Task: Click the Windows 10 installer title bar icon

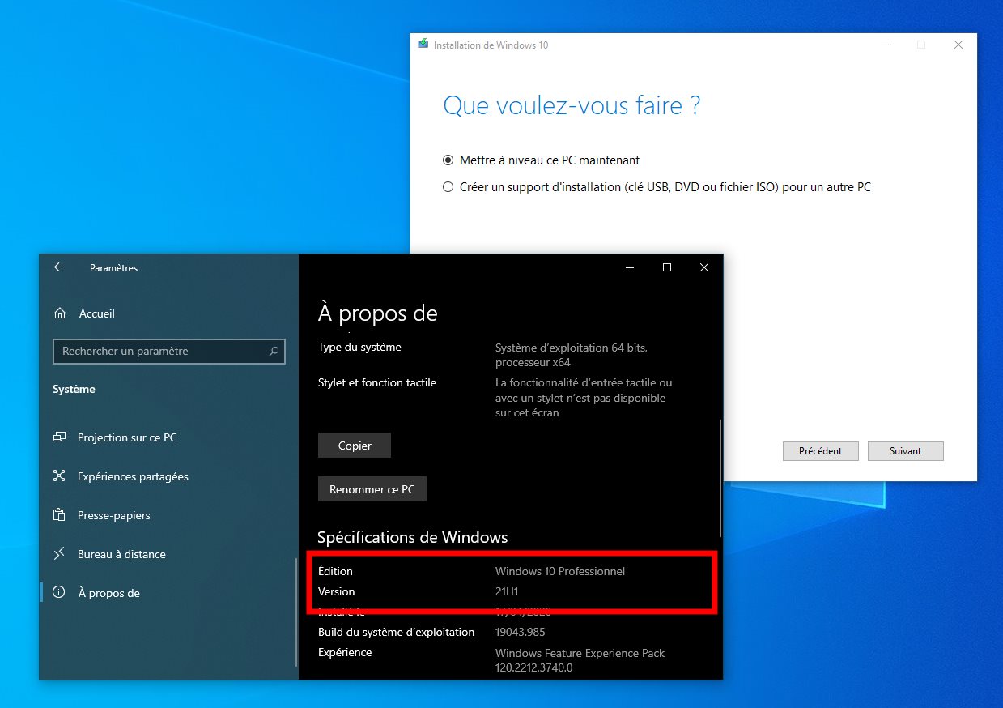Action: pyautogui.click(x=423, y=45)
